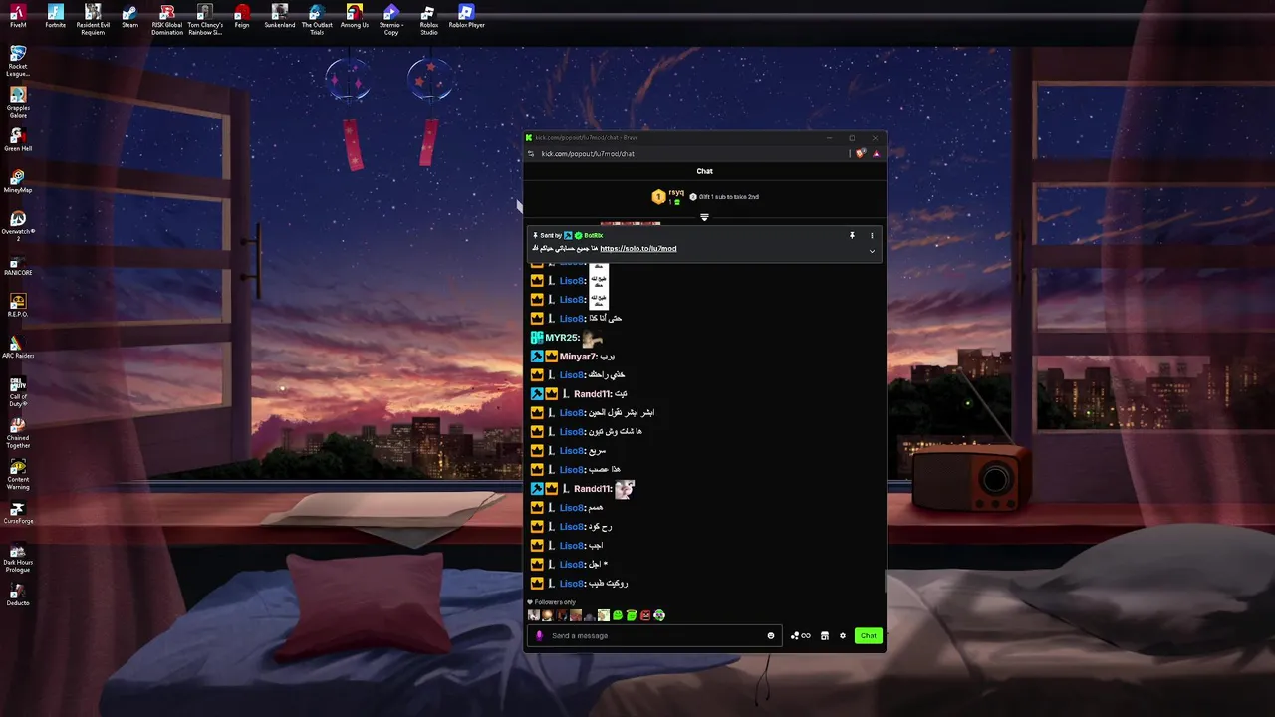Open chat settings gear icon

point(843,635)
